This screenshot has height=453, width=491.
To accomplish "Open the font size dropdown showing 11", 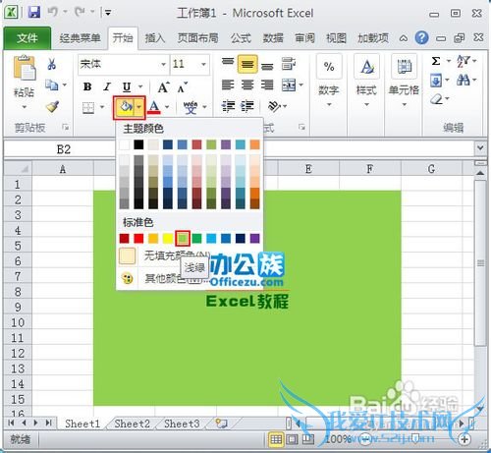I will (x=203, y=64).
